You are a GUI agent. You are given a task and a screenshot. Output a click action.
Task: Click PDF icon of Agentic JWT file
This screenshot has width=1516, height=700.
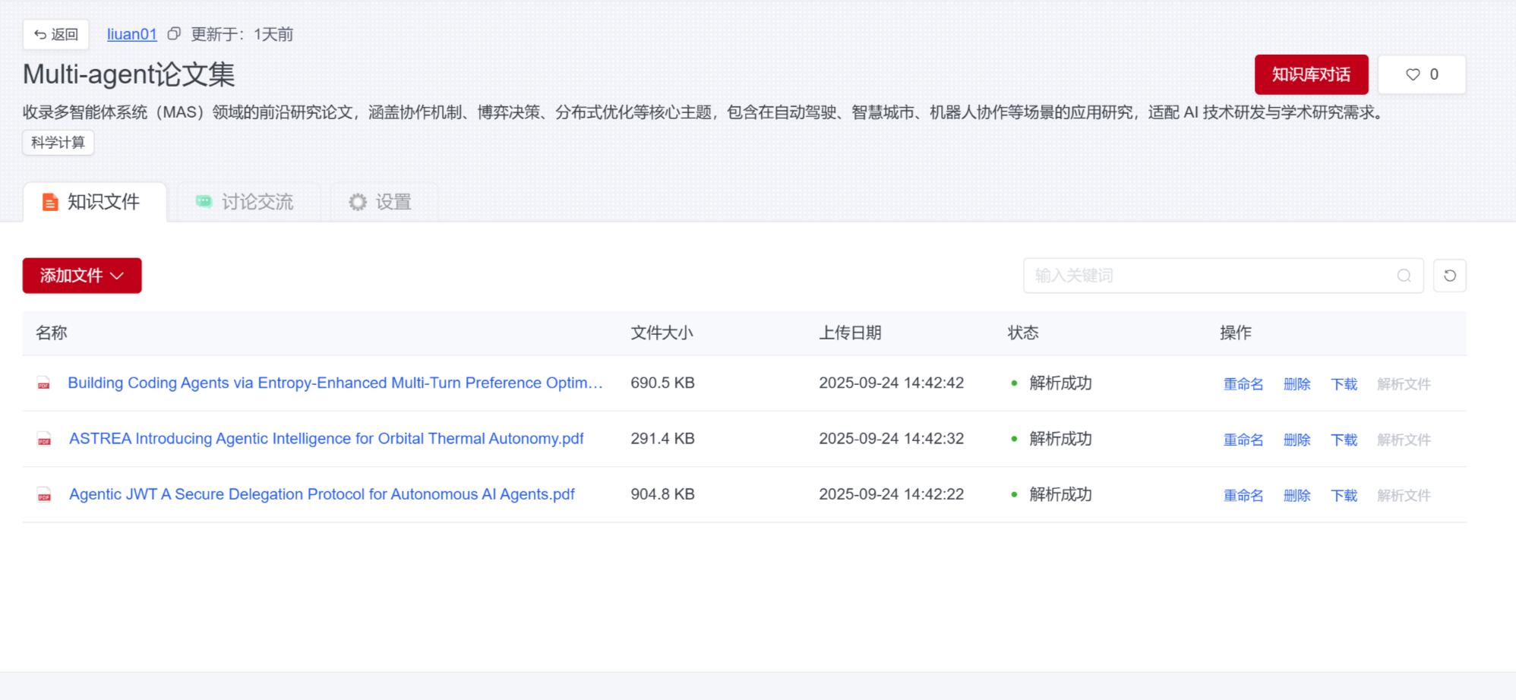[44, 495]
